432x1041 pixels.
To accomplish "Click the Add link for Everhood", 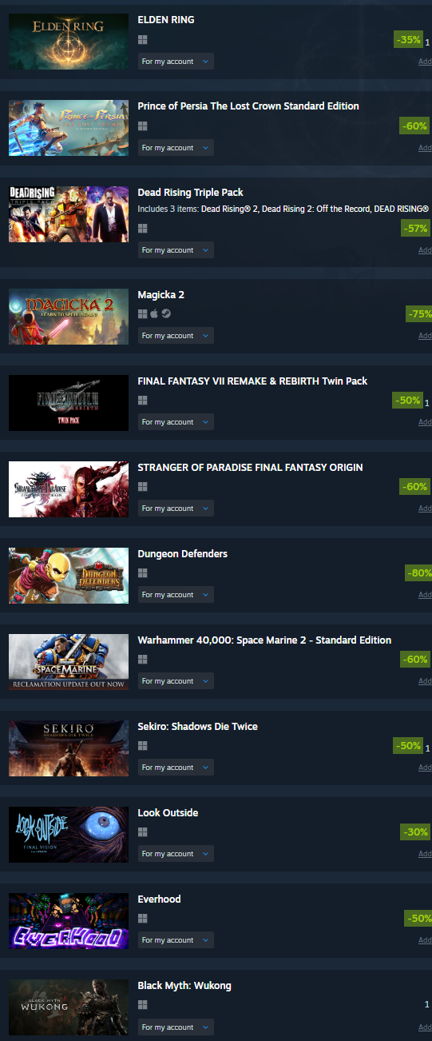I will point(425,940).
